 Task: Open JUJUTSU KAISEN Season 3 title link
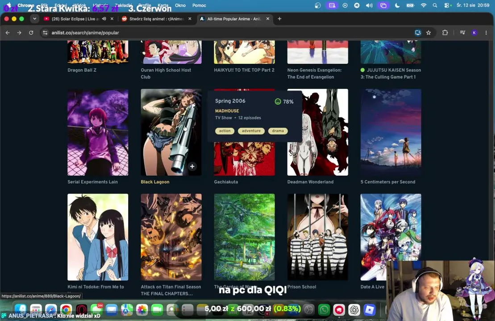pos(391,74)
